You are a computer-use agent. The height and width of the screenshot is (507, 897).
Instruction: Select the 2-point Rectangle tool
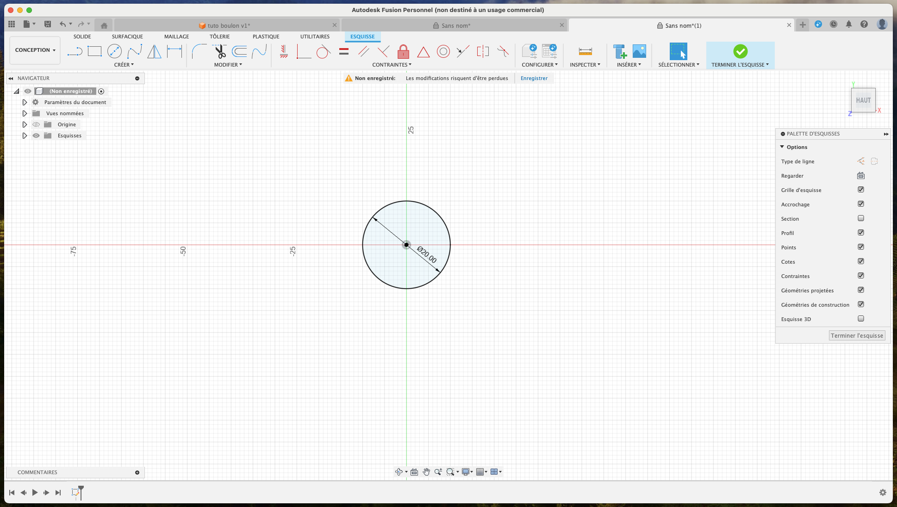94,51
